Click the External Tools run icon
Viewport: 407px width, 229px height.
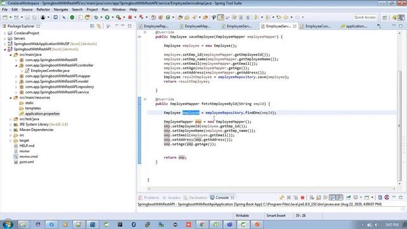pyautogui.click(x=119, y=17)
